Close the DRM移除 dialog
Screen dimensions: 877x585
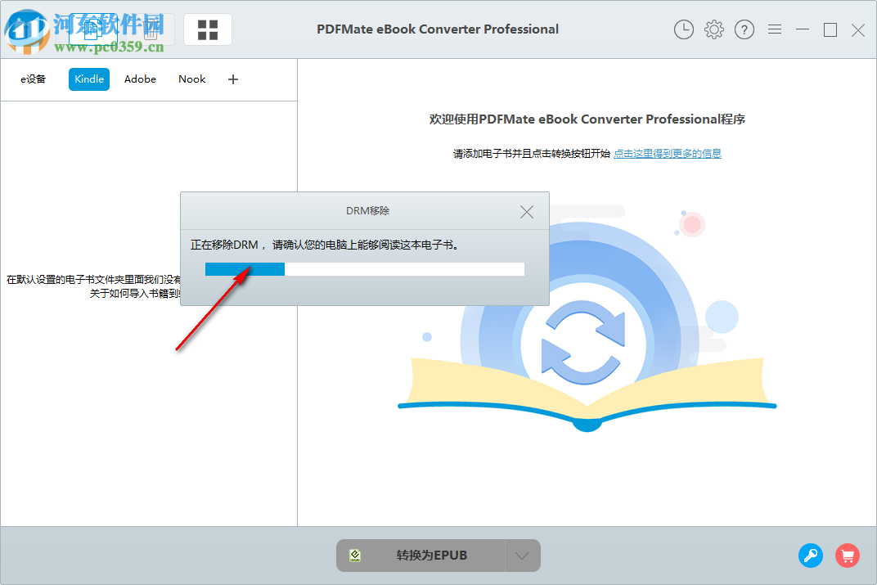(x=526, y=211)
